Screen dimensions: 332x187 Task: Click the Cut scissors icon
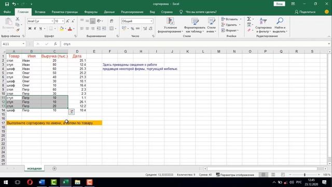pyautogui.click(x=18, y=19)
